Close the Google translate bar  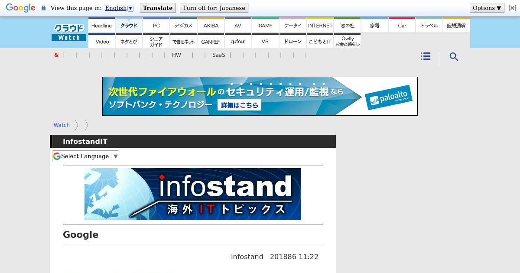[512, 8]
